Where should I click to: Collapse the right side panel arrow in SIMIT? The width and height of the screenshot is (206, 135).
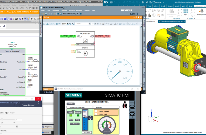(144, 17)
